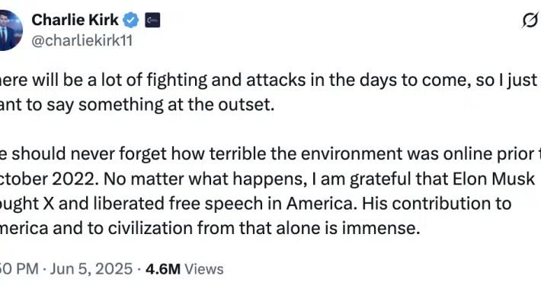Screen dimensions: 541x285
Task: Open Charlie Kirk's profile picture
Action: pos(9,30)
